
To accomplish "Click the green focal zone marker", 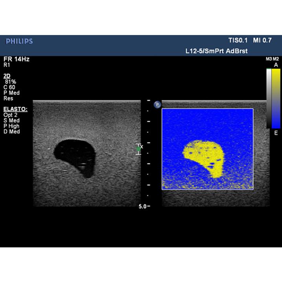I will click(138, 148).
